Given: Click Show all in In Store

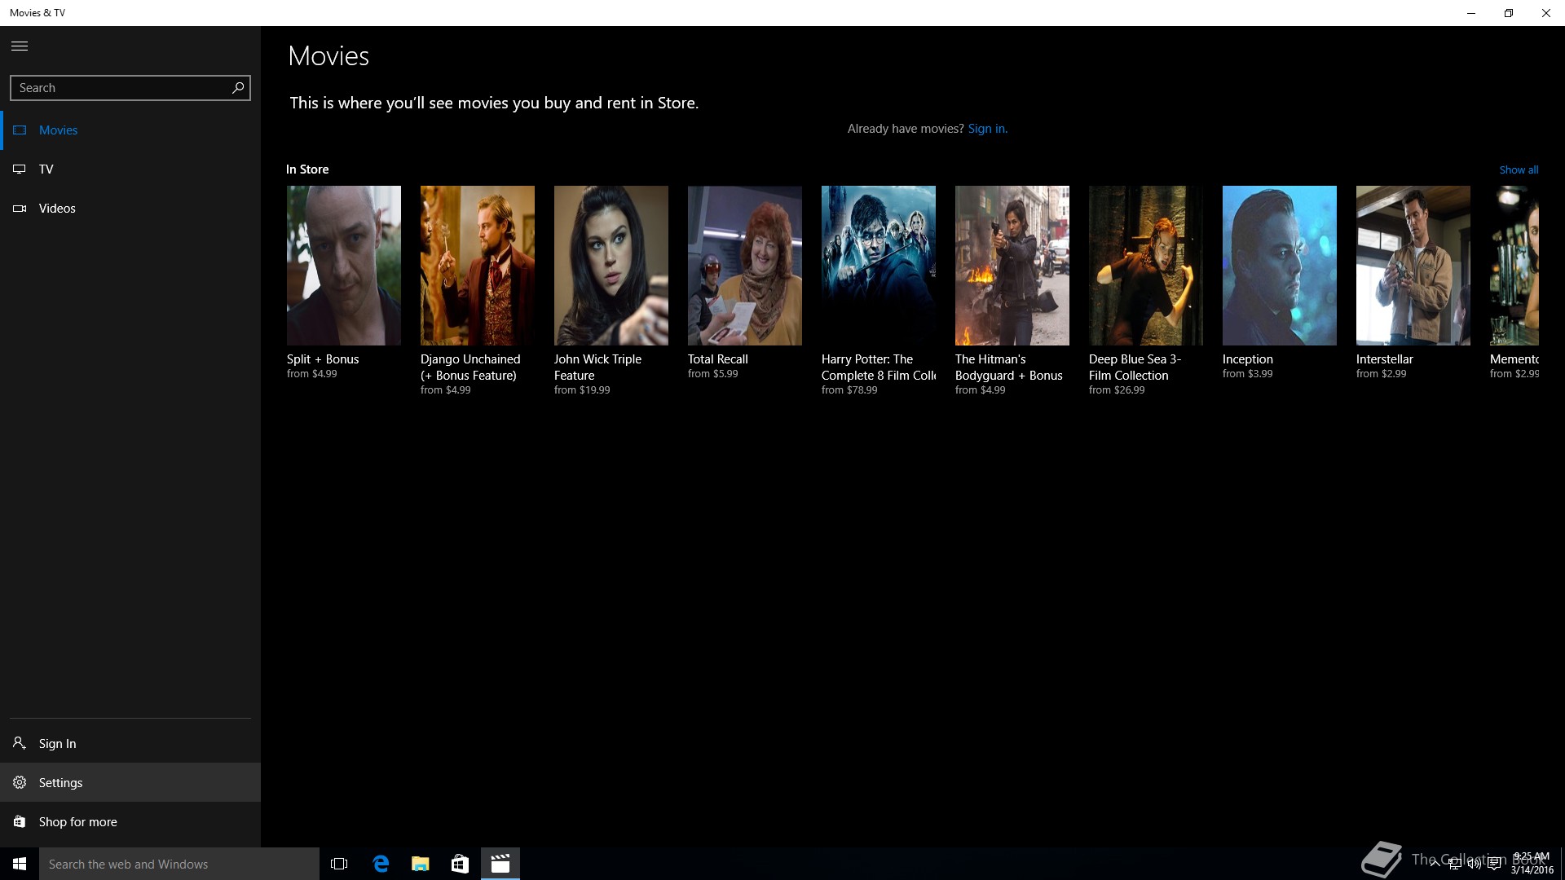Looking at the screenshot, I should tap(1519, 170).
